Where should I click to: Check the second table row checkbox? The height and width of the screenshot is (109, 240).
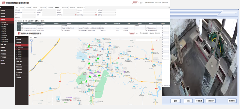point(22,28)
